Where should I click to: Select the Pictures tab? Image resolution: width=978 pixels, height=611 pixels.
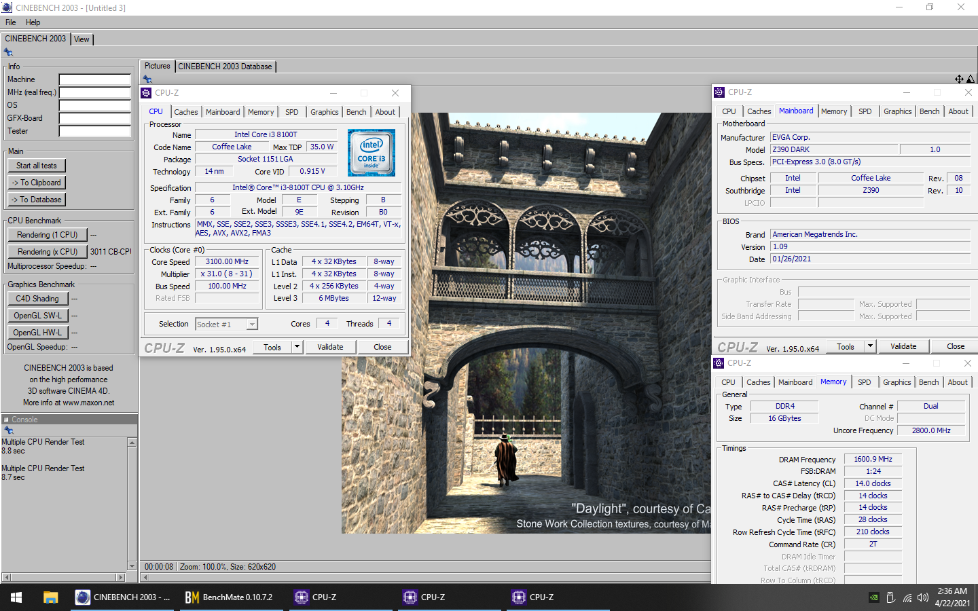(158, 66)
